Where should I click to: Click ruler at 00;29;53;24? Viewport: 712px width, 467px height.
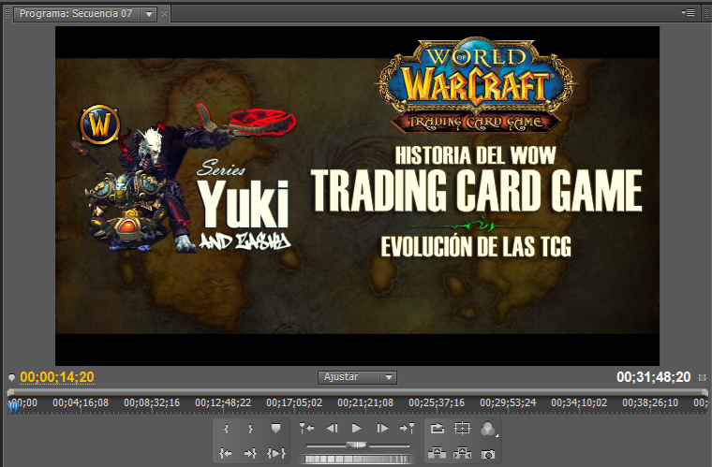pyautogui.click(x=508, y=402)
